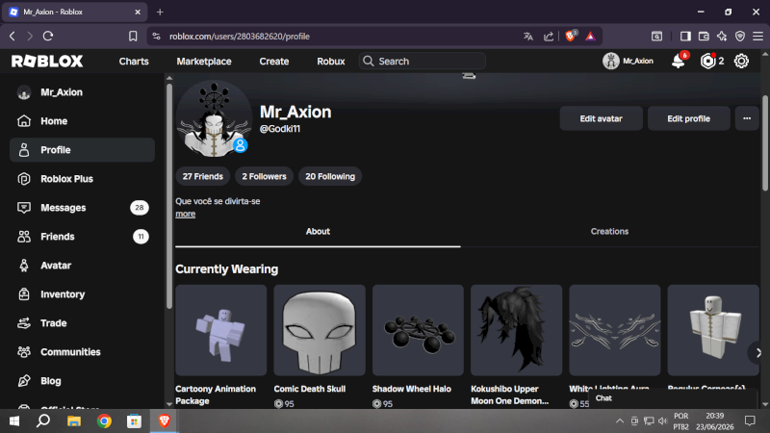Open the Robux balance icon

[707, 61]
